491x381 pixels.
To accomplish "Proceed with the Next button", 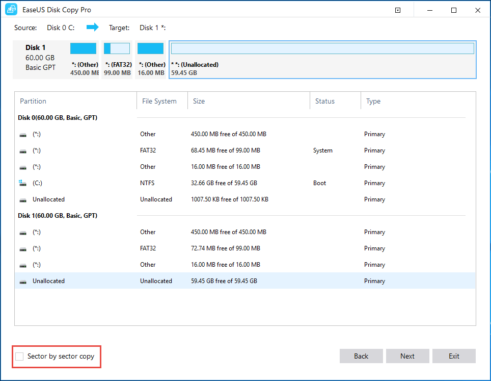I will coord(407,356).
